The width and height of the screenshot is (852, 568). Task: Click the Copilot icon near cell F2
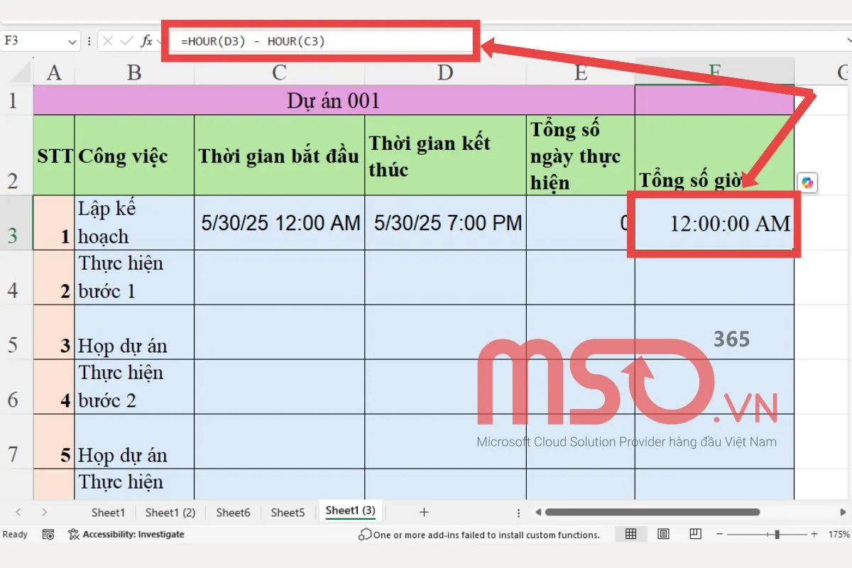pyautogui.click(x=807, y=182)
